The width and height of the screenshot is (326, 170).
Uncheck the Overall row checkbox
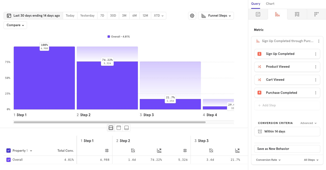pos(9,160)
